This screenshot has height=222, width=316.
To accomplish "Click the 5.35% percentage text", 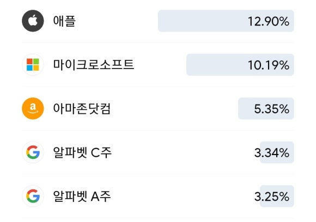I will [272, 109].
